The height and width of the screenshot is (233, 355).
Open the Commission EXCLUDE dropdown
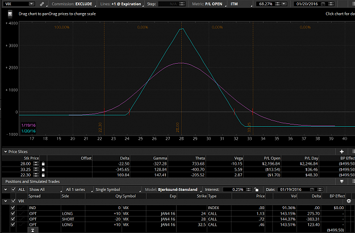coord(74,4)
